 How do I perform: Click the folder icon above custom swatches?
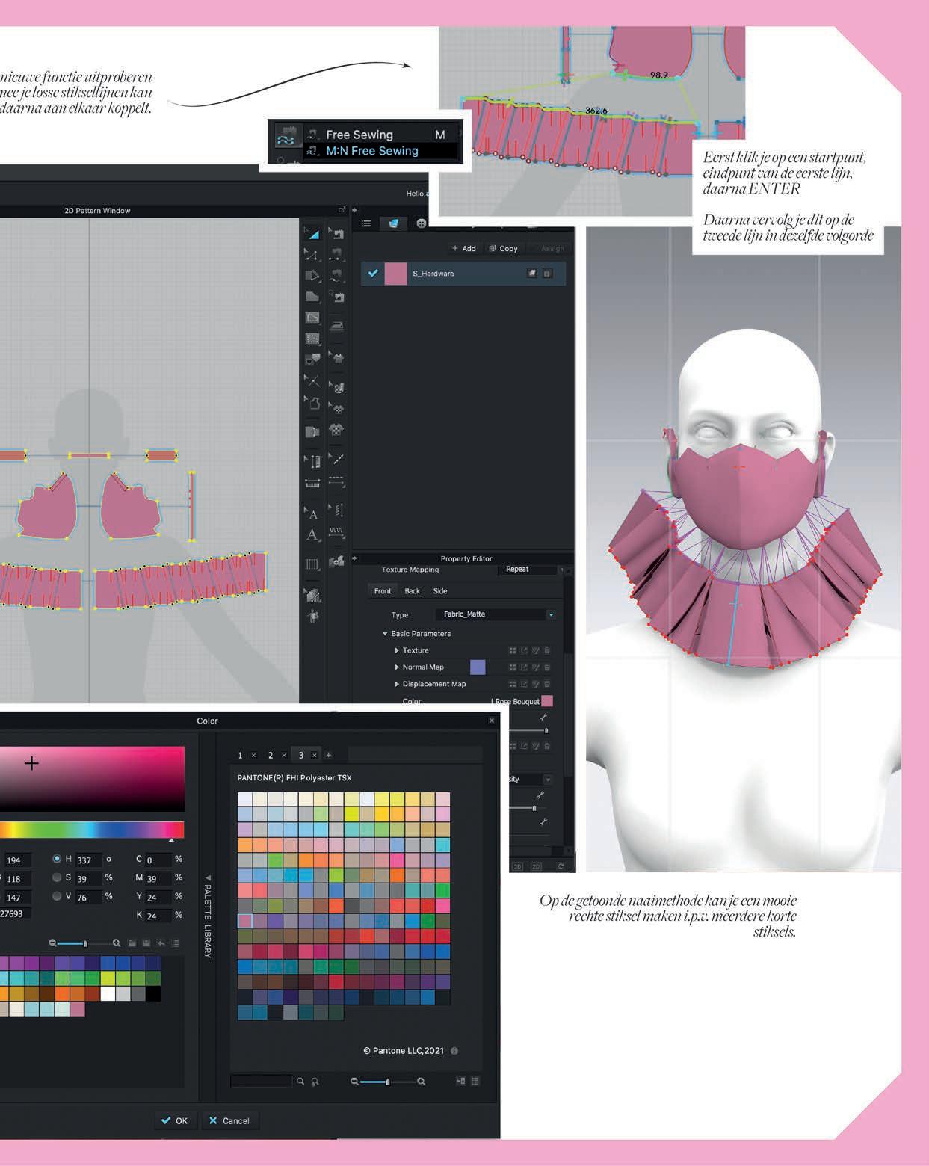tap(132, 943)
